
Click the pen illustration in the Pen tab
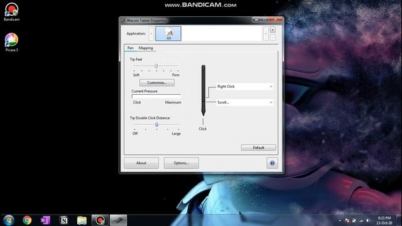(x=204, y=90)
